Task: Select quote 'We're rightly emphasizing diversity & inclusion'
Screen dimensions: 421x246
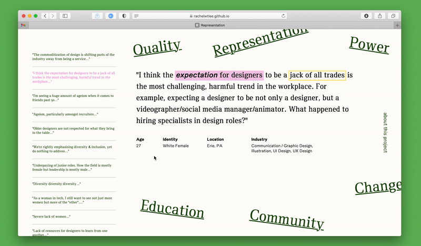Action: pos(72,149)
